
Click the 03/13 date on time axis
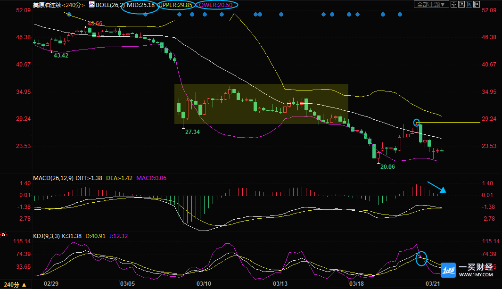tap(280, 283)
